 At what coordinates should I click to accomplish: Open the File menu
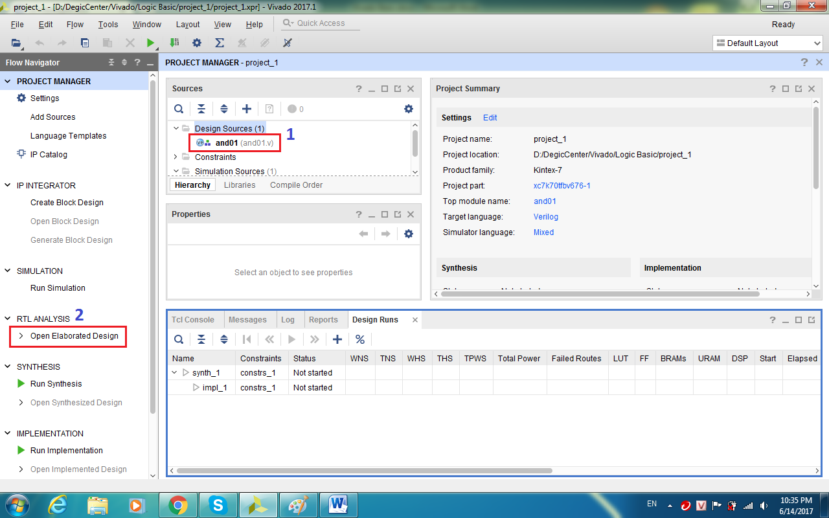point(17,25)
